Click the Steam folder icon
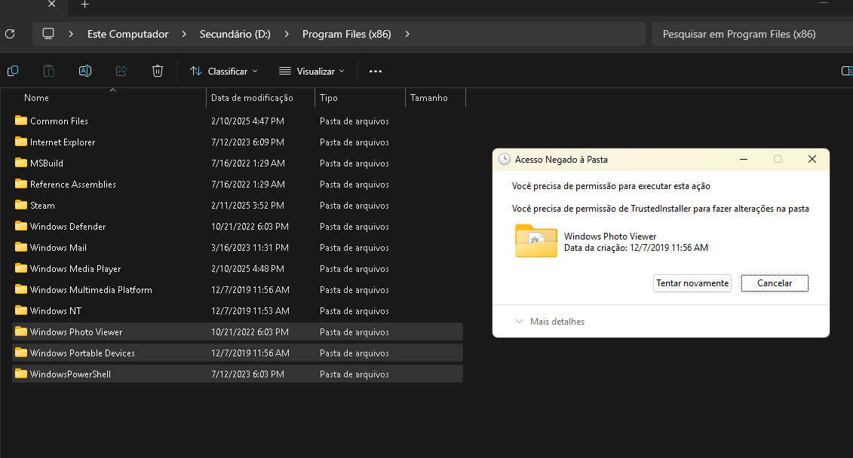This screenshot has width=853, height=458. point(21,205)
